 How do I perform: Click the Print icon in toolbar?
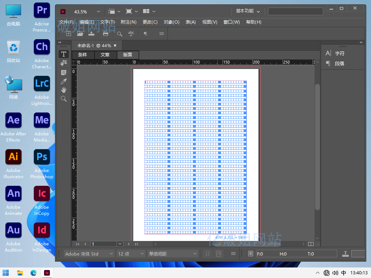coord(106,34)
